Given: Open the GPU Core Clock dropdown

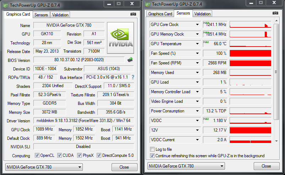Looking at the screenshot, I should [x=197, y=25].
